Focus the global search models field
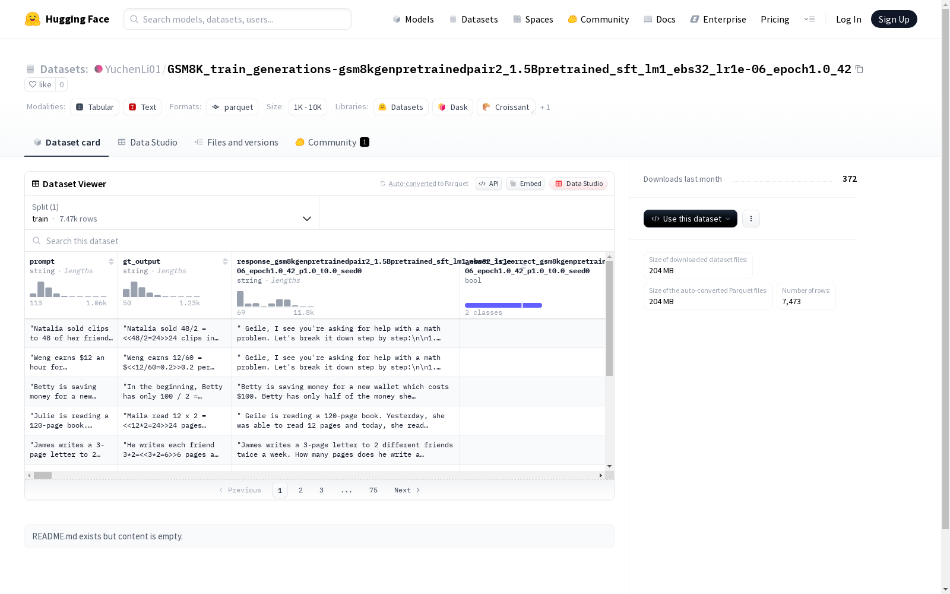 point(237,19)
